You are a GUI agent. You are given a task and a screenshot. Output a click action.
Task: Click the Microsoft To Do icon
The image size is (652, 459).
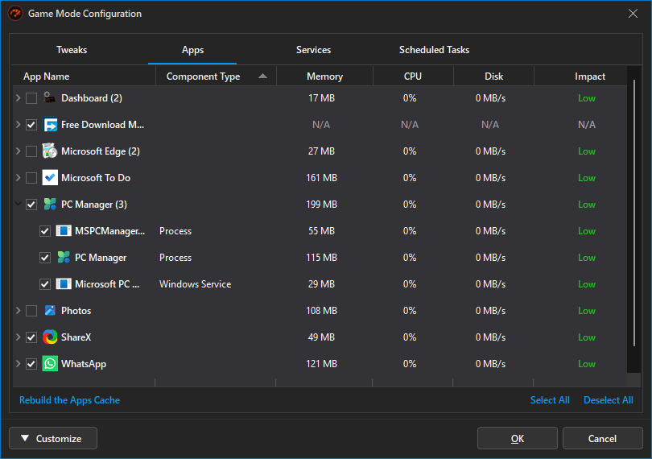(x=50, y=178)
